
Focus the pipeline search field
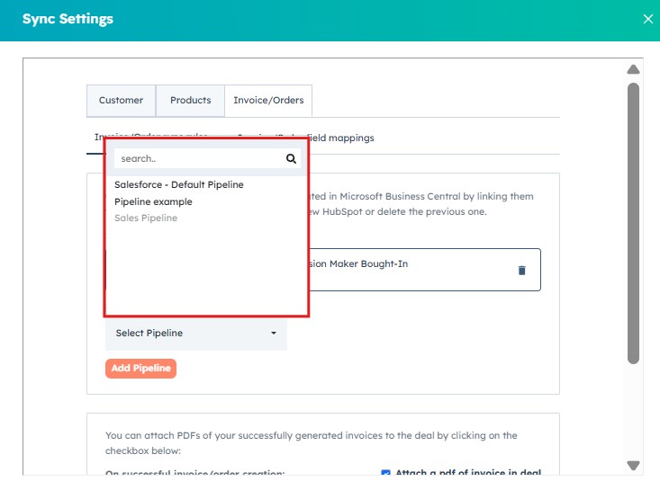200,158
